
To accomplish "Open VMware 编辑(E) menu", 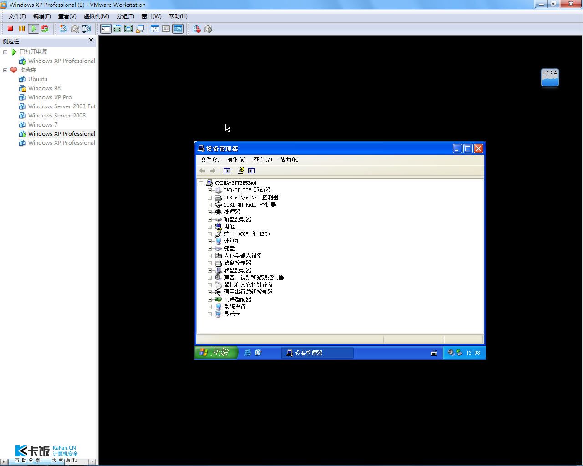I will point(42,16).
